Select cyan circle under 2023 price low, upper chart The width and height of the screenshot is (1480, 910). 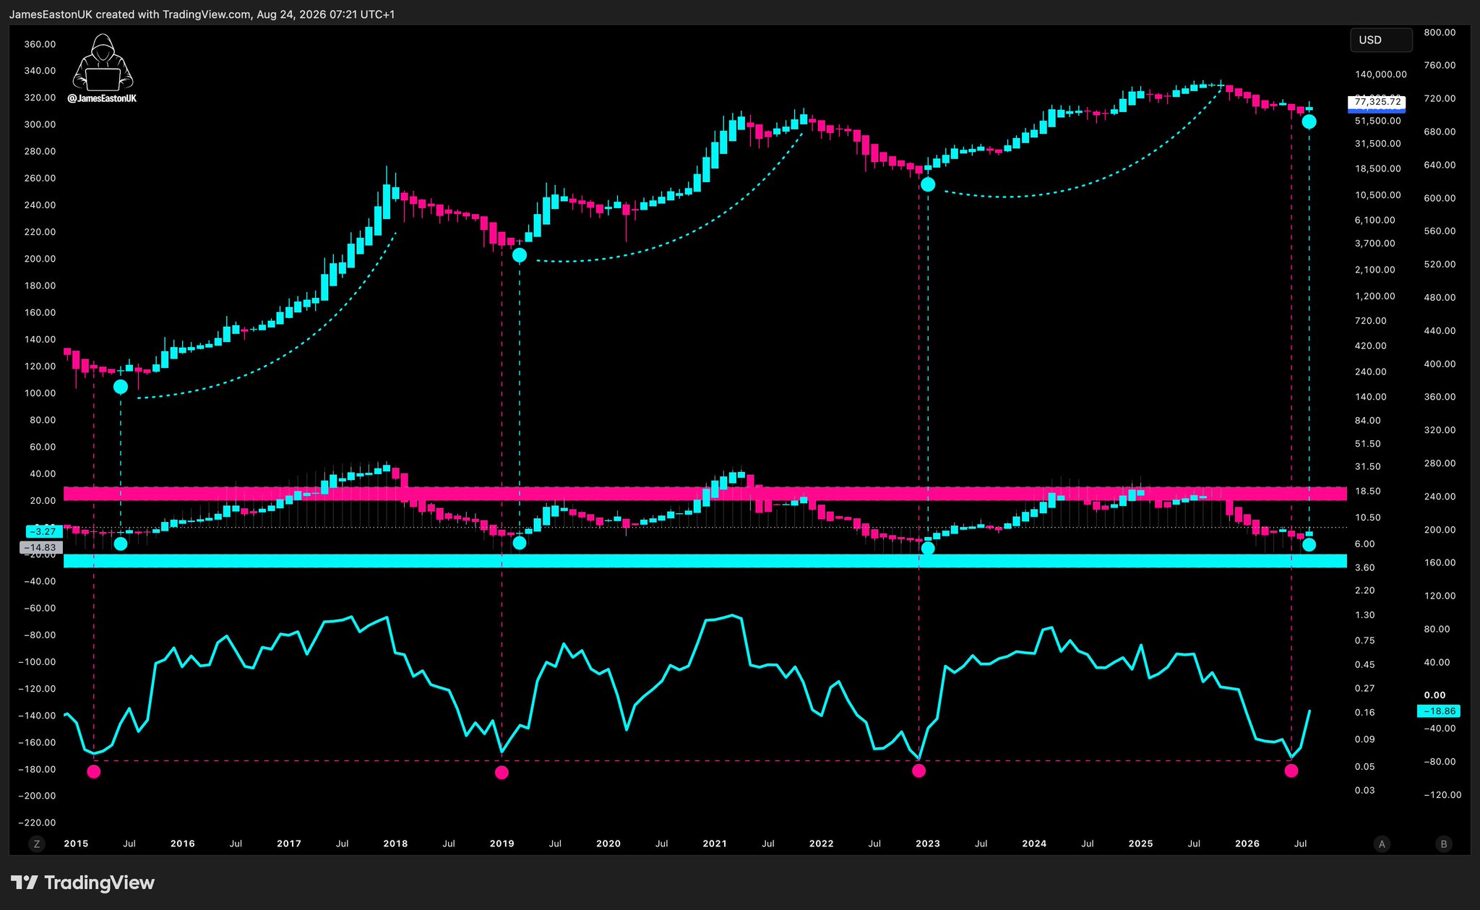[928, 184]
